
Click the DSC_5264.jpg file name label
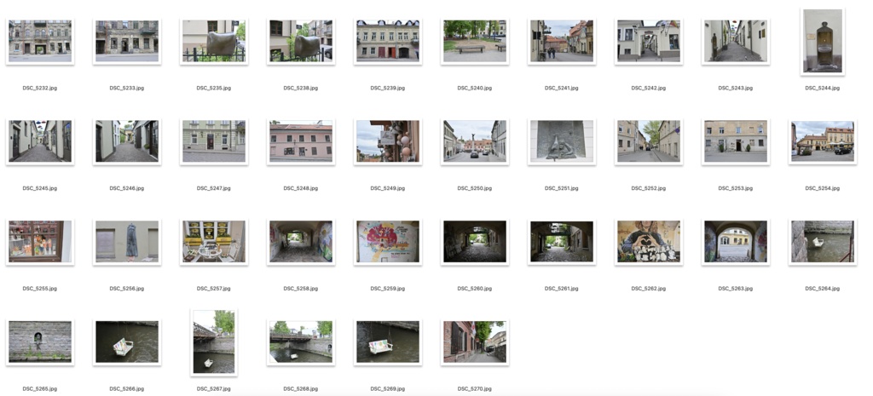point(823,289)
